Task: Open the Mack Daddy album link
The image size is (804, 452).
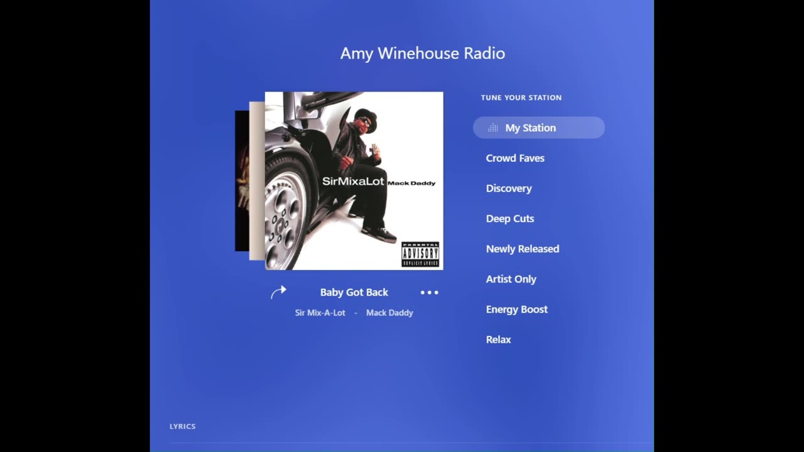Action: pyautogui.click(x=389, y=313)
